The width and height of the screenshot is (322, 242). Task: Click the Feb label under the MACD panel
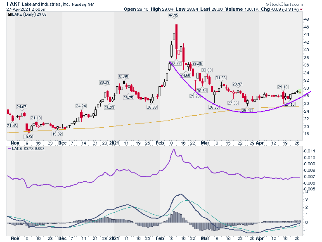point(160,238)
